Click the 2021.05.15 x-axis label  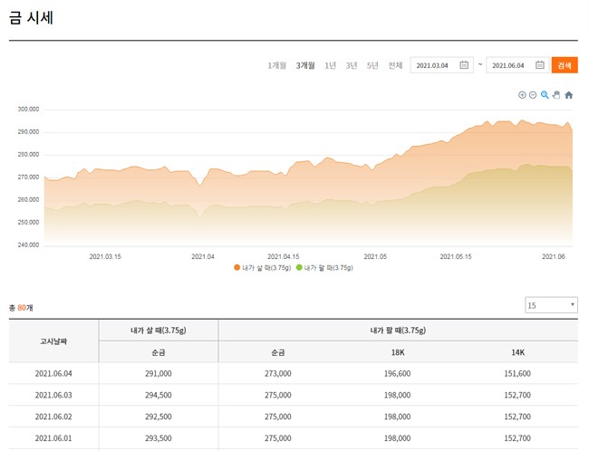pyautogui.click(x=456, y=256)
